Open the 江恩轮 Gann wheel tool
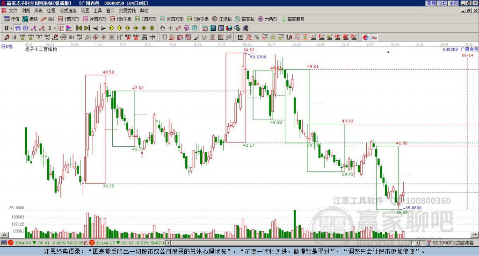This screenshot has height=256, width=479. pos(222,19)
